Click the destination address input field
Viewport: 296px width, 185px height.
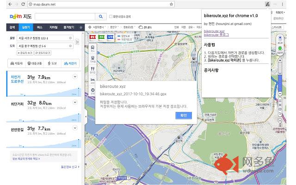(x=44, y=46)
